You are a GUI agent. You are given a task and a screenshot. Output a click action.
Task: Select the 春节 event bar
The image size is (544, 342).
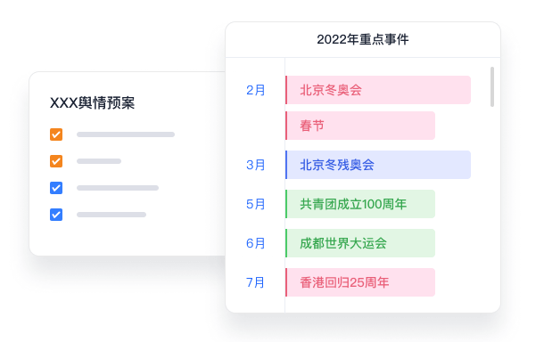coord(360,126)
